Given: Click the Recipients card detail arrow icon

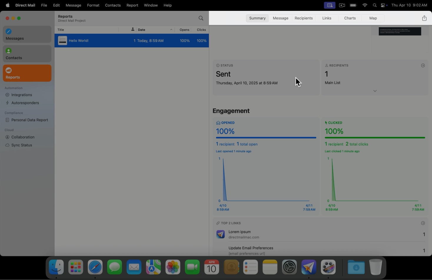Looking at the screenshot, I should pyautogui.click(x=423, y=66).
